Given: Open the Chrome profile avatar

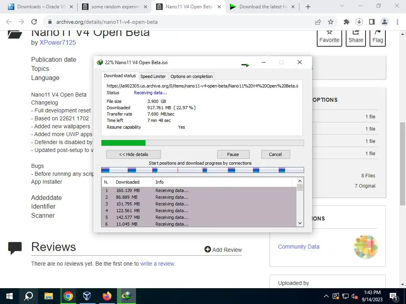Looking at the screenshot, I should tap(385, 22).
